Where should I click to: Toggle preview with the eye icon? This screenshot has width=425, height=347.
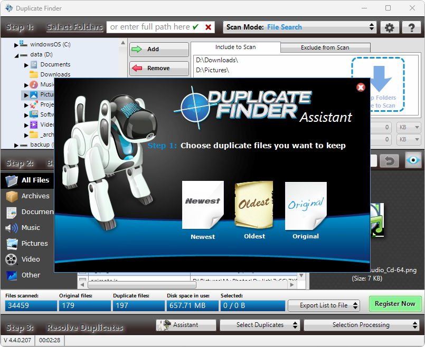(413, 160)
